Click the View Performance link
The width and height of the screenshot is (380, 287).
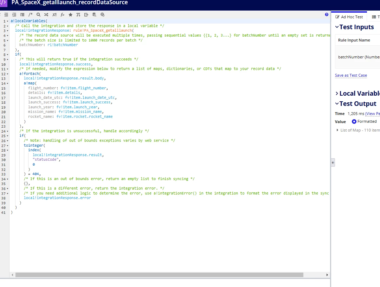[373, 114]
